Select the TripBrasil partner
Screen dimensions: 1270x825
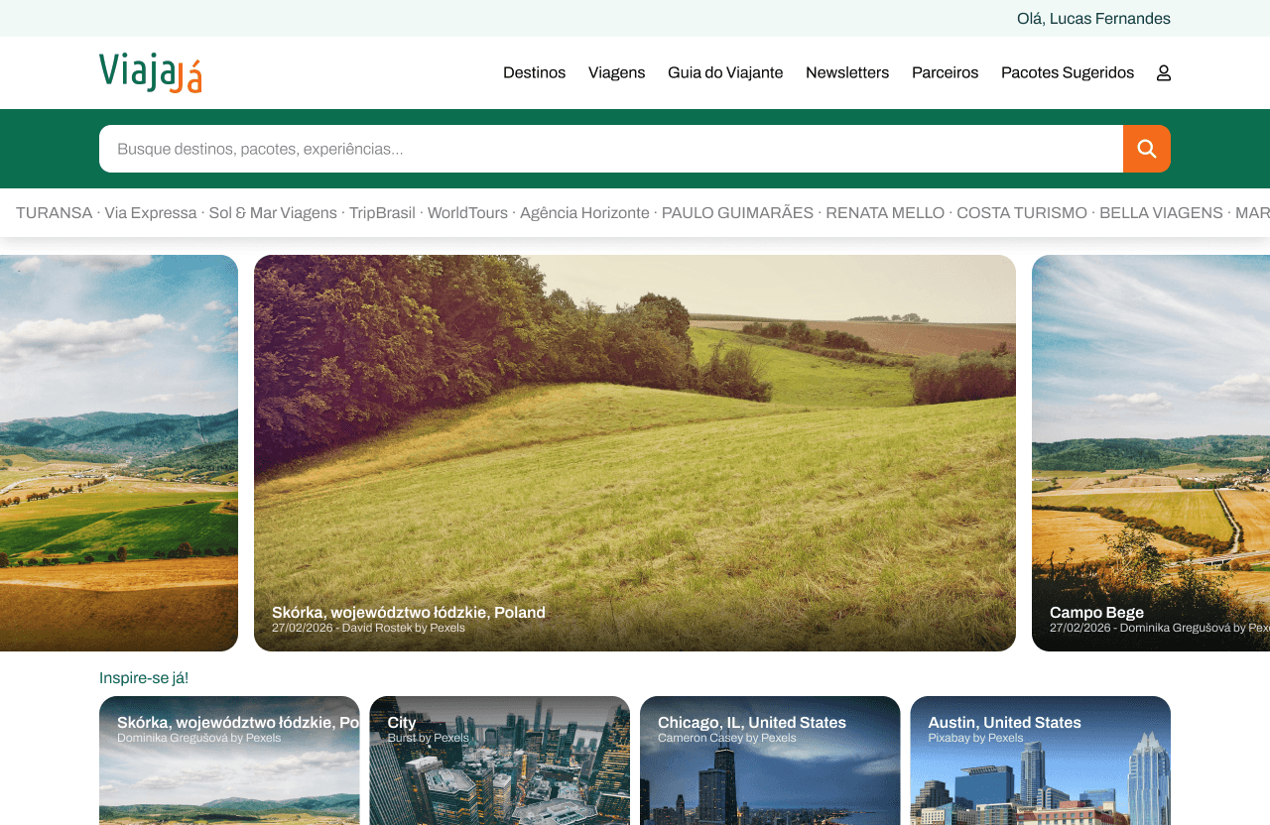click(382, 212)
